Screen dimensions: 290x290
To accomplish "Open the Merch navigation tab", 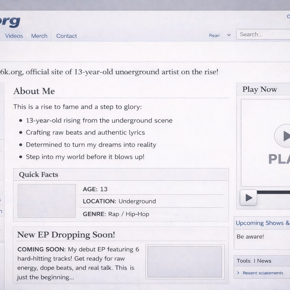I will click(39, 36).
